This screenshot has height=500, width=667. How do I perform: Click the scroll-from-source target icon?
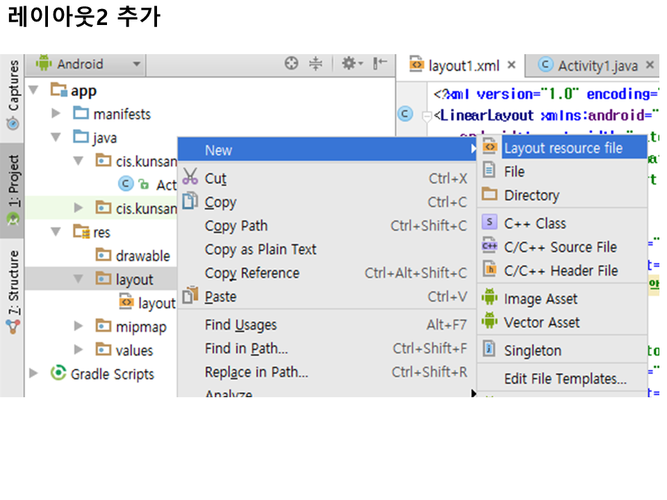click(292, 64)
